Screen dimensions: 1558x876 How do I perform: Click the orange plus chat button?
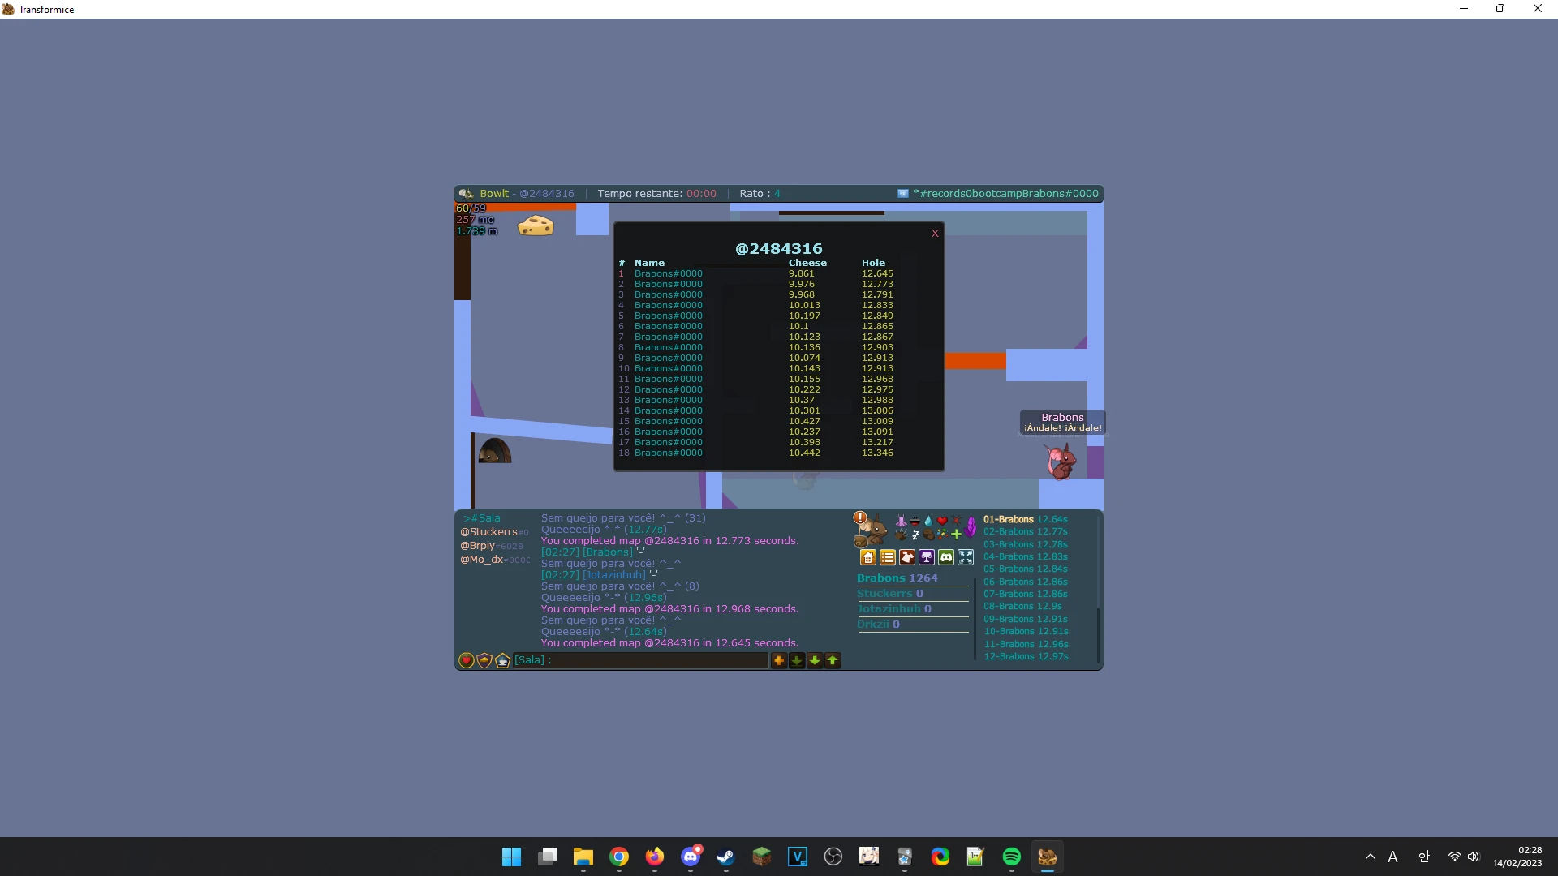(779, 661)
